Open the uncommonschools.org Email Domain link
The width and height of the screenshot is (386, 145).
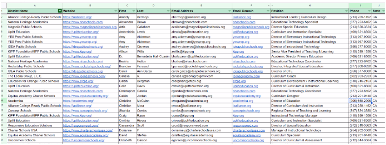(248, 140)
